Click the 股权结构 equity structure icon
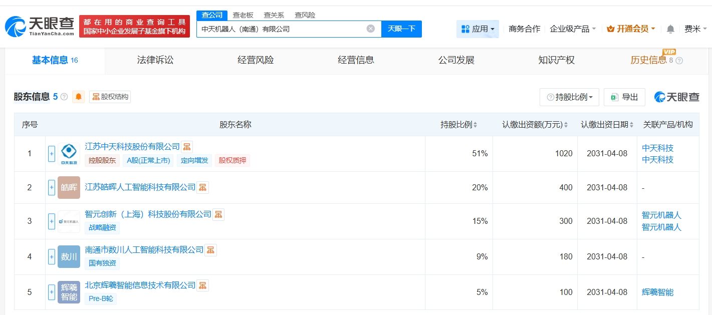Image resolution: width=712 pixels, height=315 pixels. (x=95, y=97)
